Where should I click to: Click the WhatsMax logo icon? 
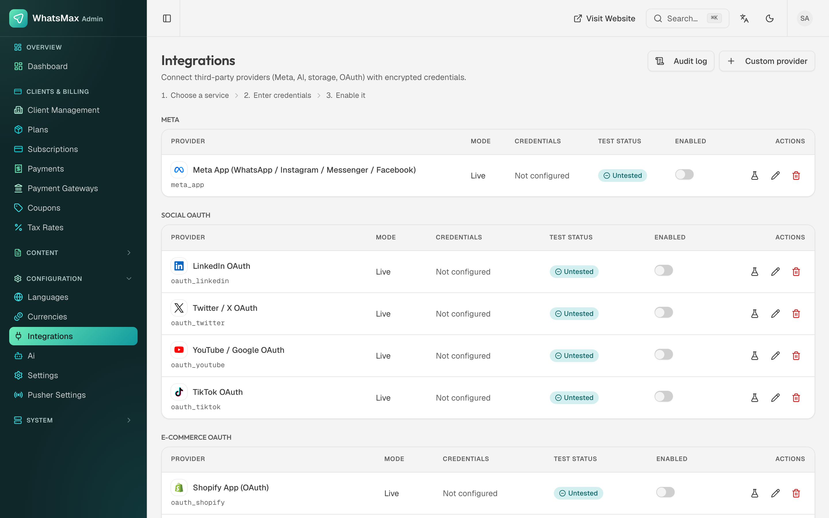tap(18, 18)
